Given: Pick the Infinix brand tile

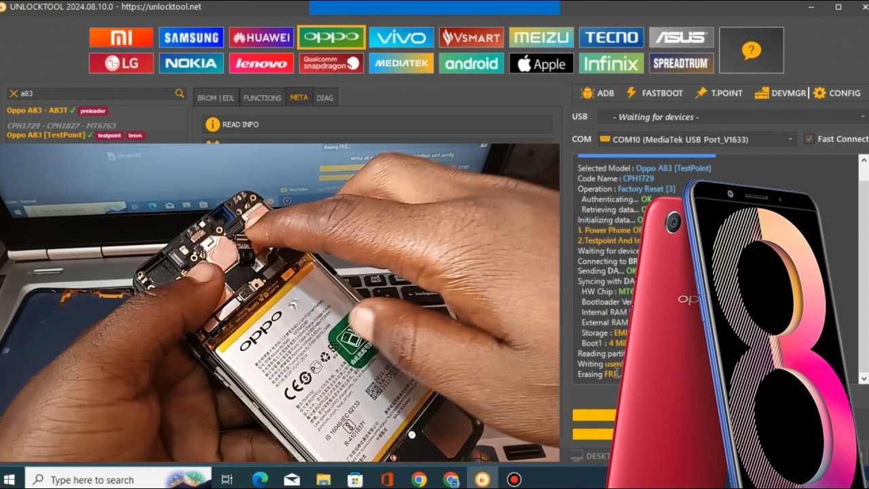Looking at the screenshot, I should (x=611, y=63).
